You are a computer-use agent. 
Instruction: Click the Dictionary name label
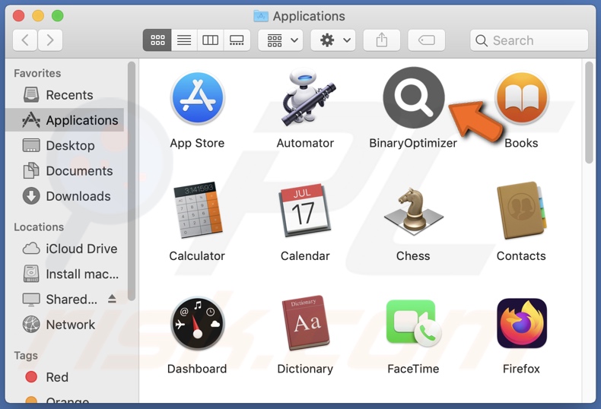pos(305,369)
